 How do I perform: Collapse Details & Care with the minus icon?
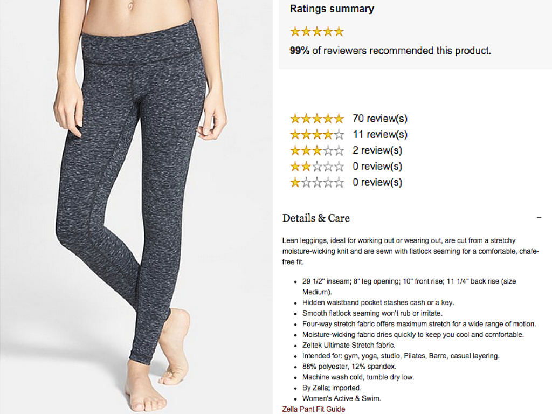click(539, 218)
